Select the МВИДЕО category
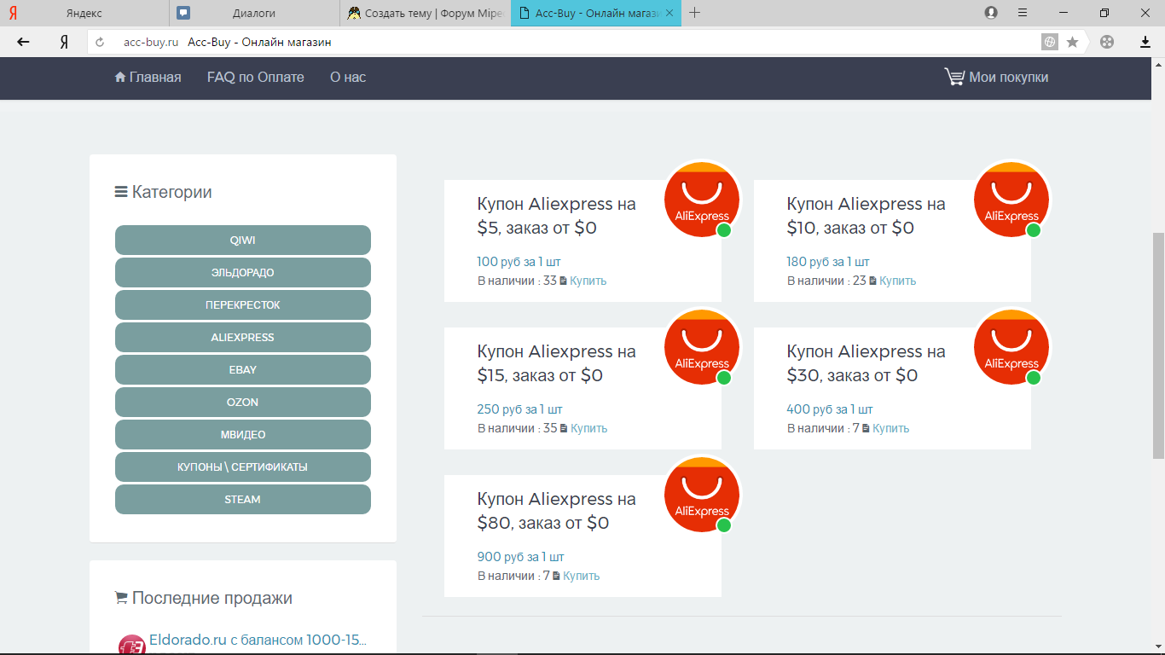The height and width of the screenshot is (655, 1165). pyautogui.click(x=243, y=435)
